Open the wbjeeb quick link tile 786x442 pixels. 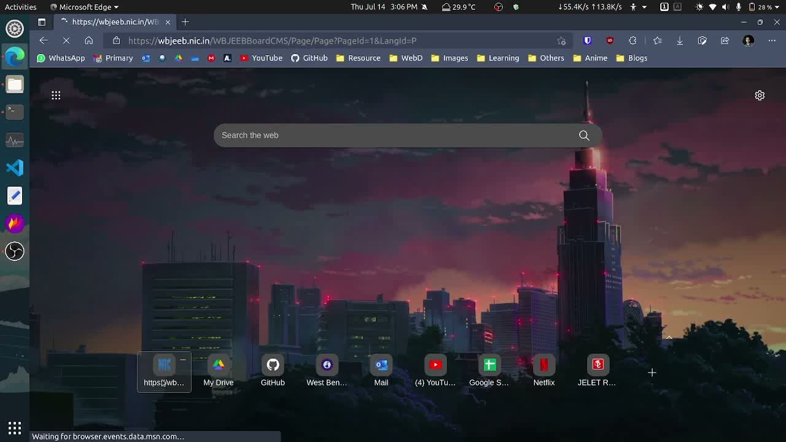coord(164,371)
